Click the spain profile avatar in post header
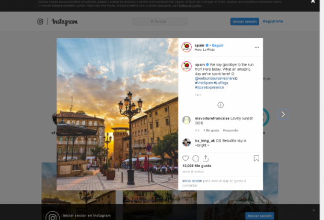324x220 pixels. (187, 47)
